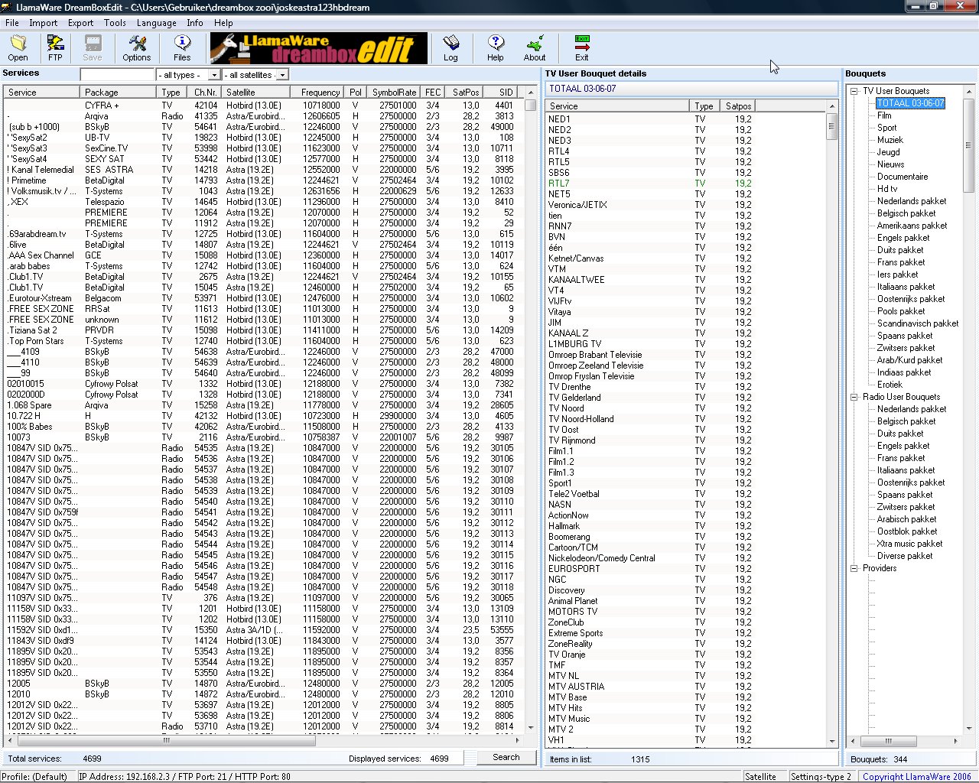Open the Import menu
Image resolution: width=979 pixels, height=783 pixels.
[x=44, y=23]
